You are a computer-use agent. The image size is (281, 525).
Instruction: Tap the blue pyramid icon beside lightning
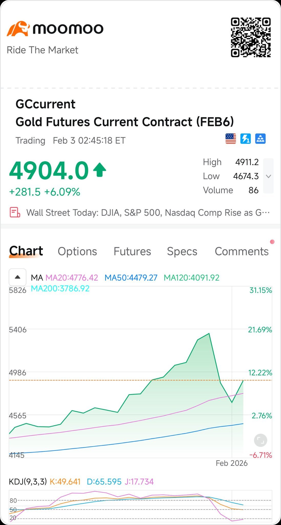tap(260, 139)
